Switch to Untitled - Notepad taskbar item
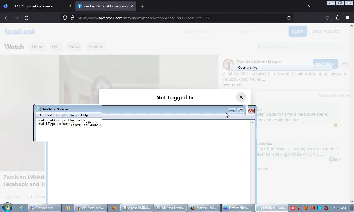Viewport: 354px width, 212px height. (x=272, y=208)
